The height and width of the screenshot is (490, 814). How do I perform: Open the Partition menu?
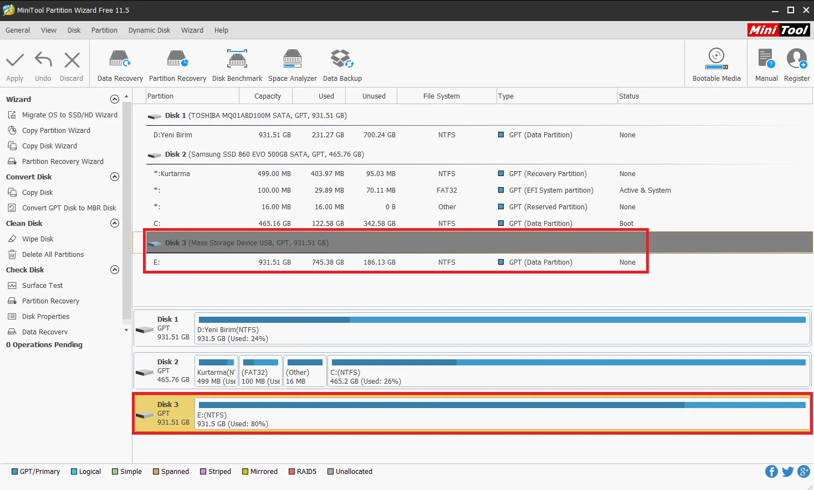[x=104, y=30]
